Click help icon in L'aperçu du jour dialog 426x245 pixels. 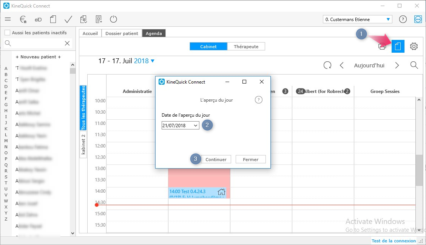[259, 100]
